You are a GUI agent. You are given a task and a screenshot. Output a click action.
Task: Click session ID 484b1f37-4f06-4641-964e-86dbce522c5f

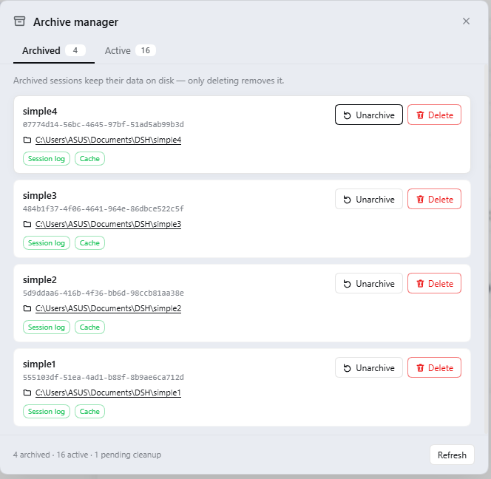click(104, 208)
